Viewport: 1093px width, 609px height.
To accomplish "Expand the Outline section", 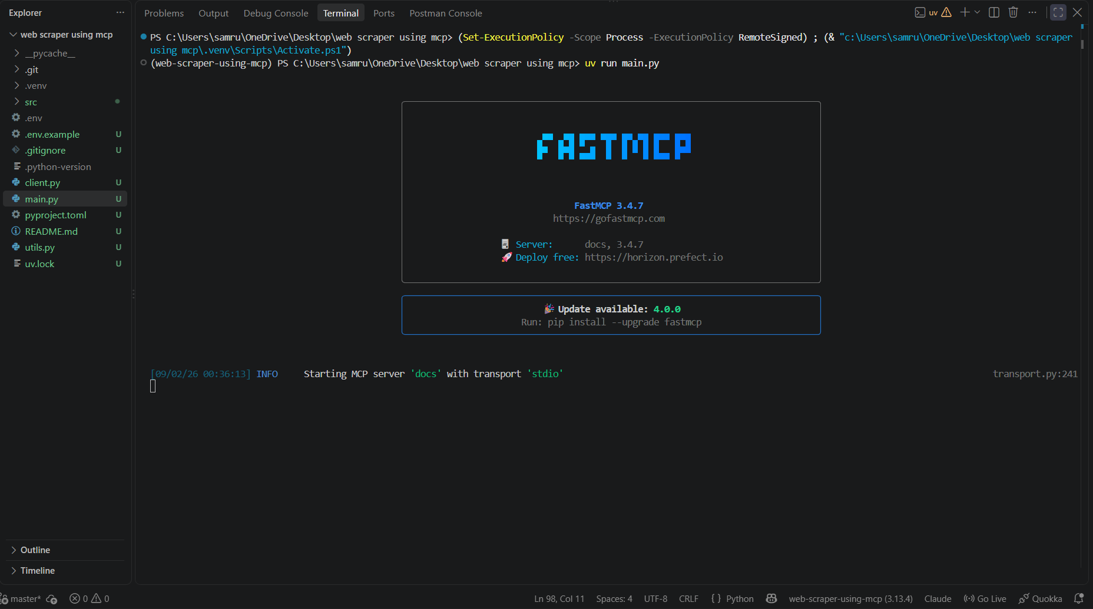I will (66, 550).
